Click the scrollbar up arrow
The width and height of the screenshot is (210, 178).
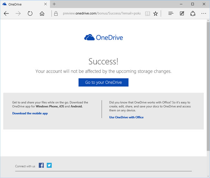[x=208, y=21]
